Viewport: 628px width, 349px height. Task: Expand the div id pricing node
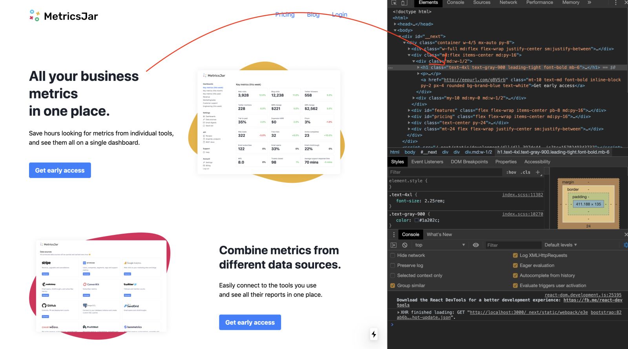pyautogui.click(x=409, y=116)
